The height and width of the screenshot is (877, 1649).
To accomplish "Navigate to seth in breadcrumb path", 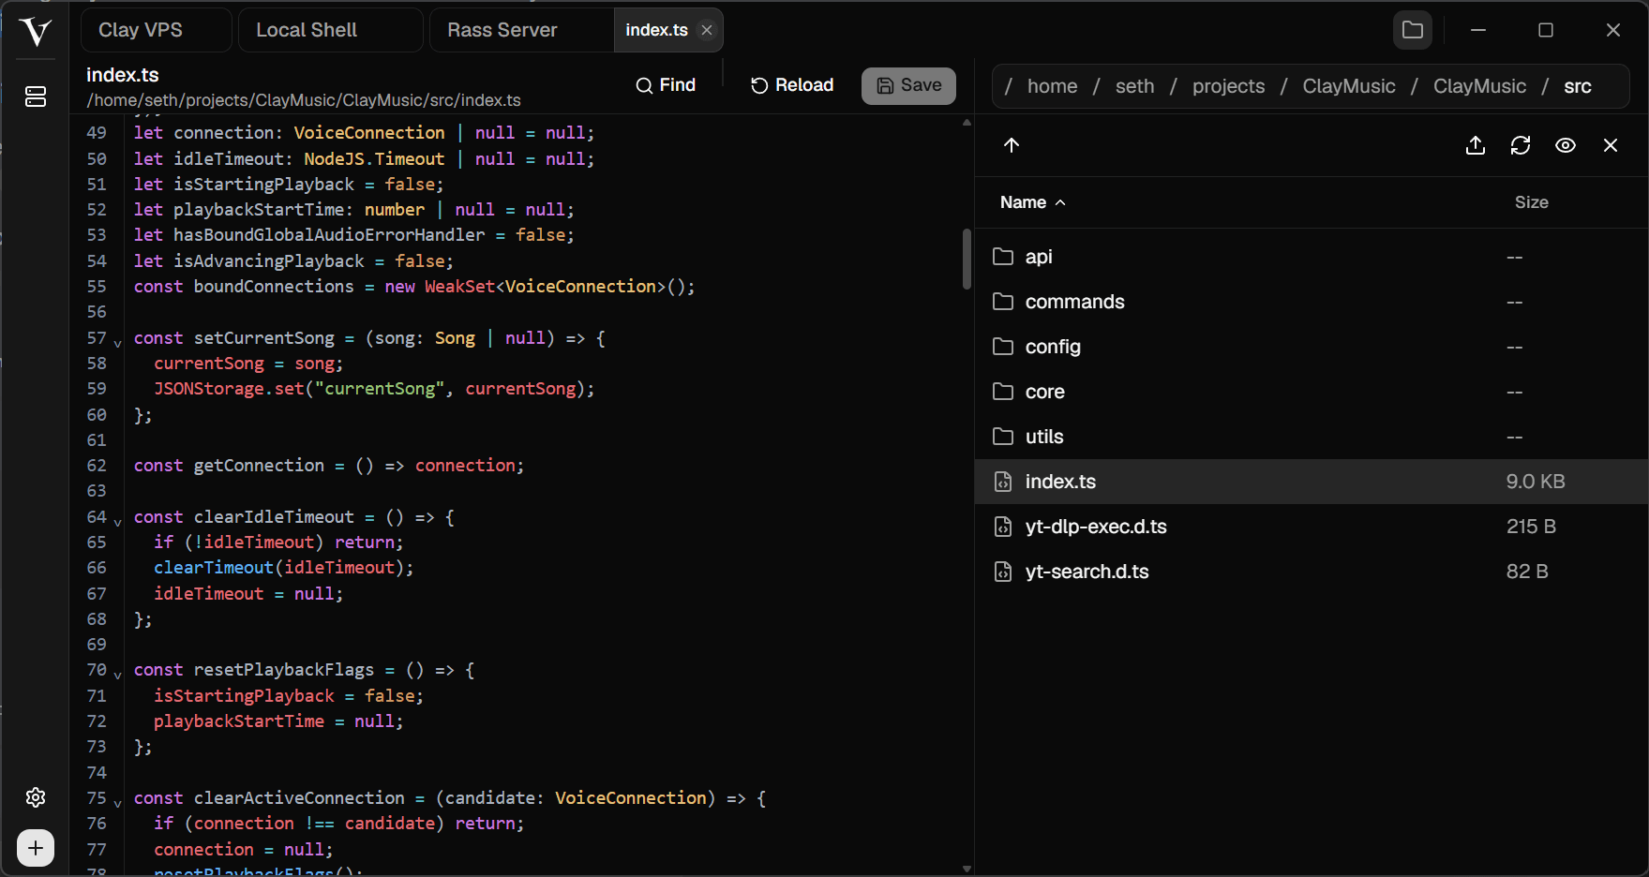I will coord(1134,86).
